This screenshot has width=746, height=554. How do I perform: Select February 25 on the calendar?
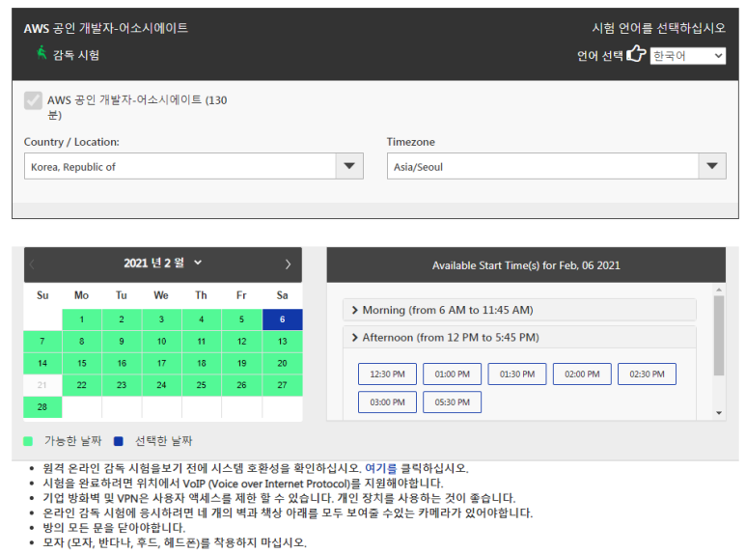pyautogui.click(x=202, y=385)
